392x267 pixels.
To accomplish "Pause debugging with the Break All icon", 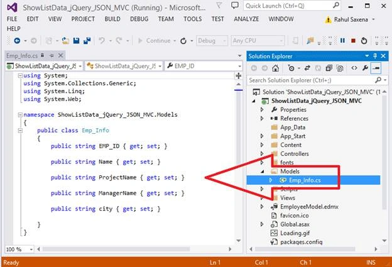I will 342,40.
